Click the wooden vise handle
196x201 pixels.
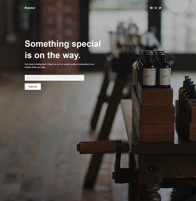tap(97, 147)
